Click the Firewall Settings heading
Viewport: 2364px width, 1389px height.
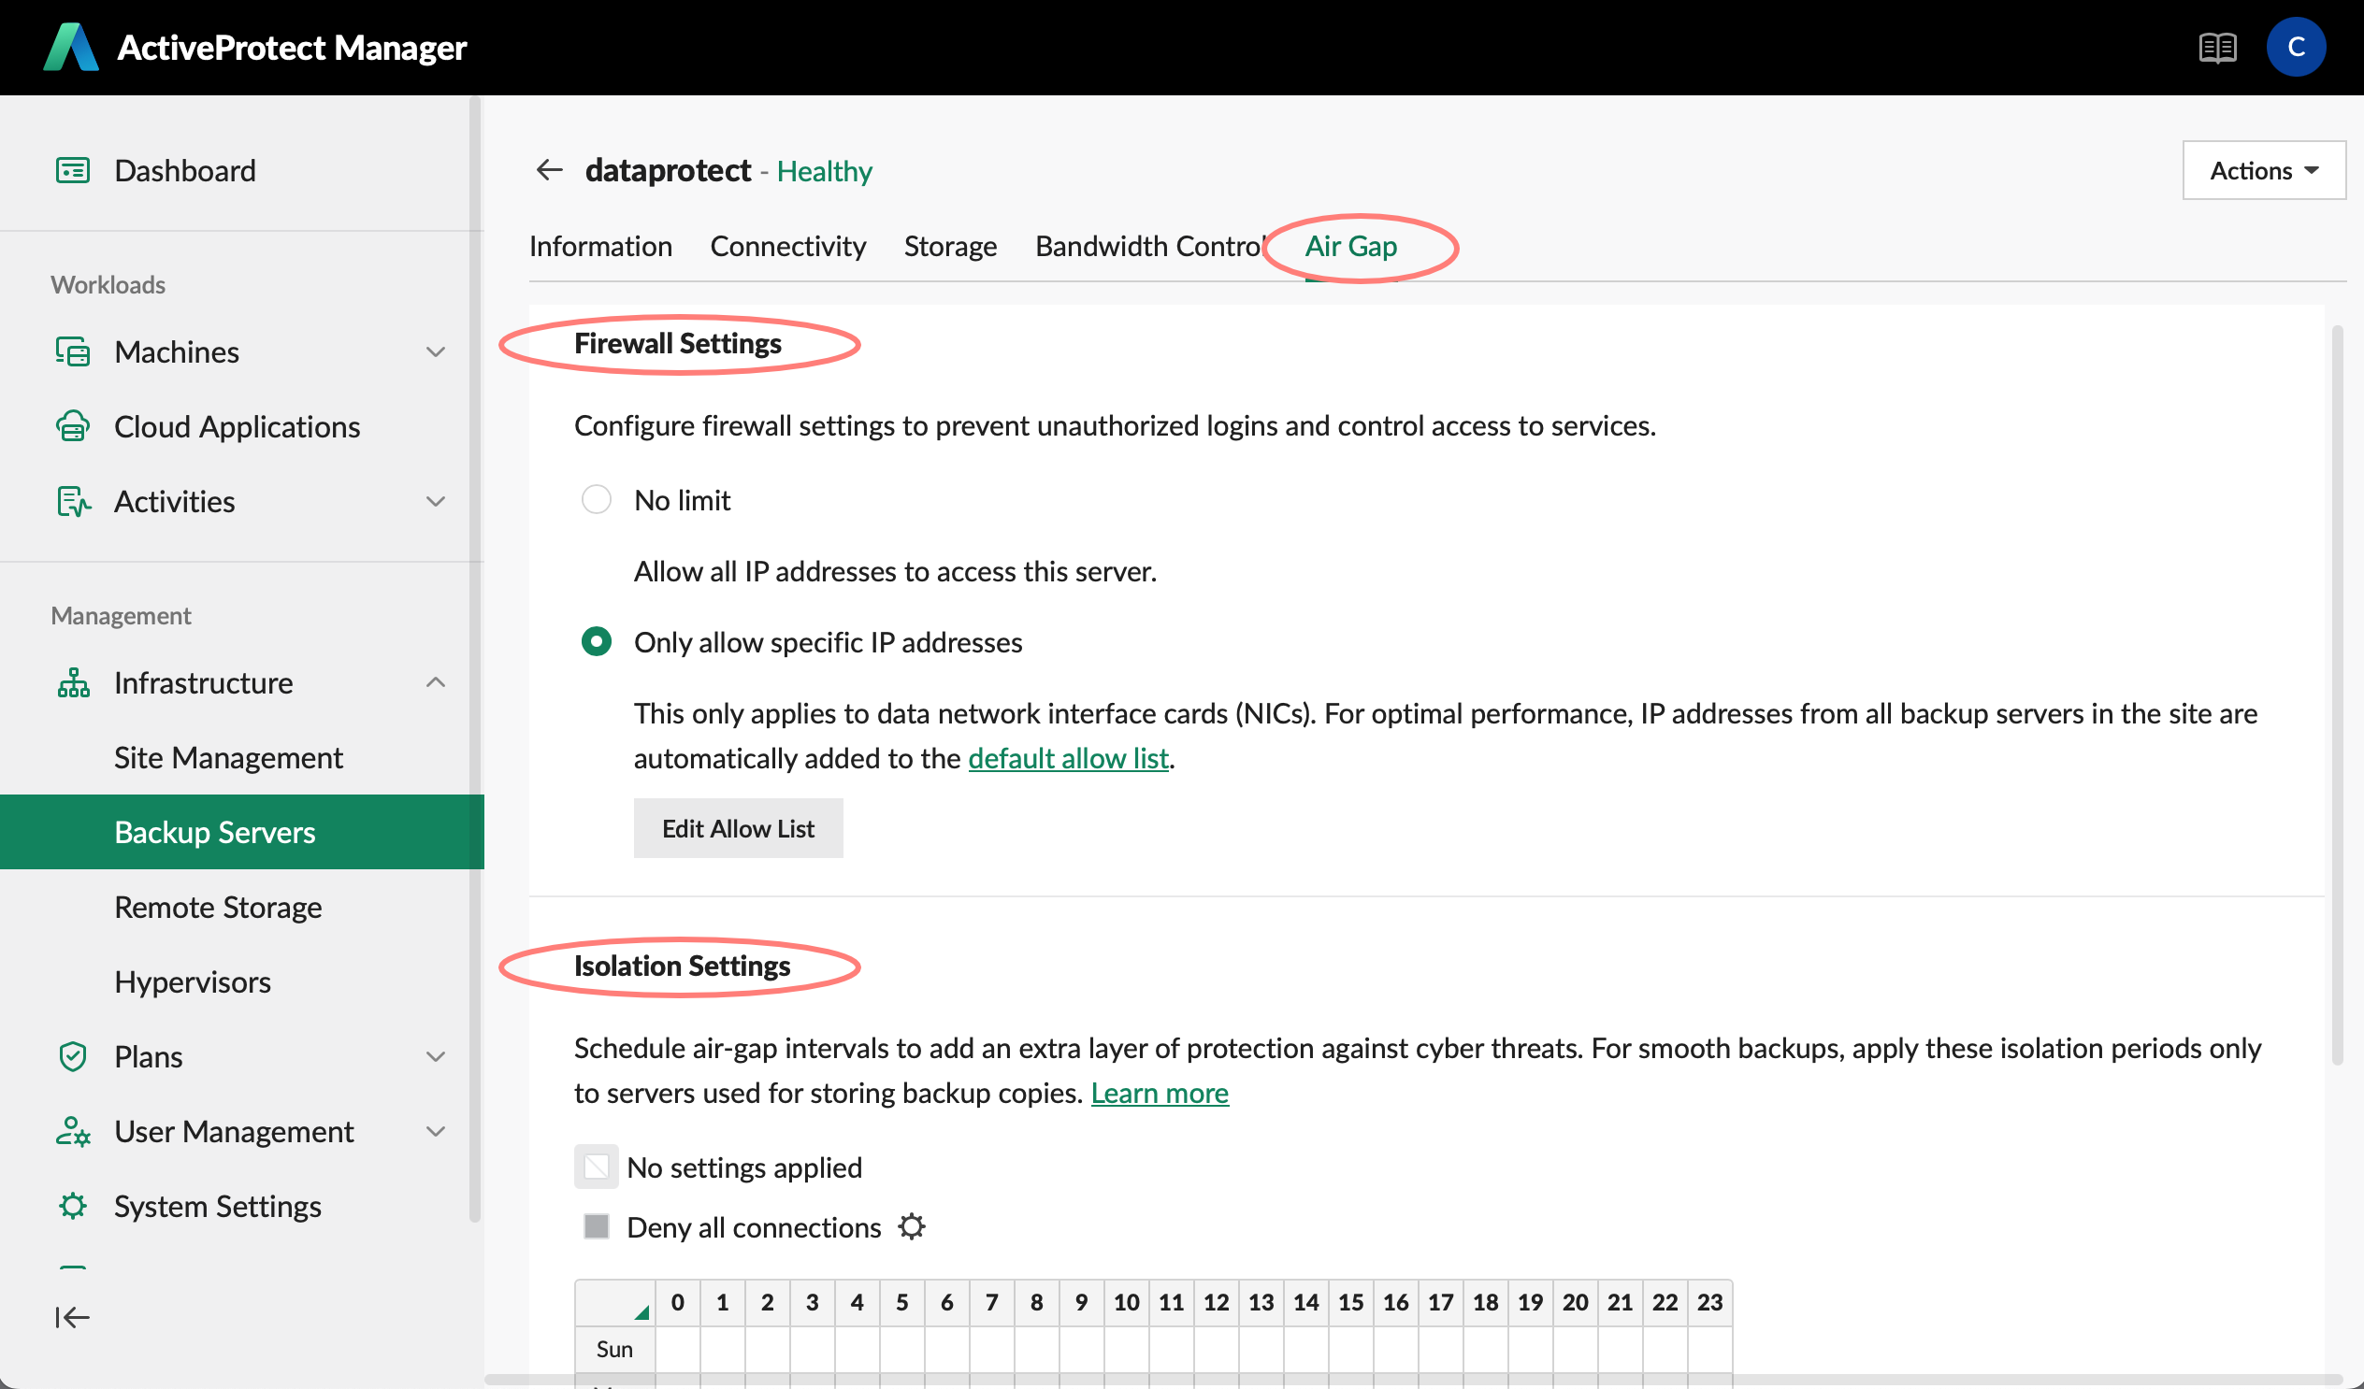click(x=677, y=344)
